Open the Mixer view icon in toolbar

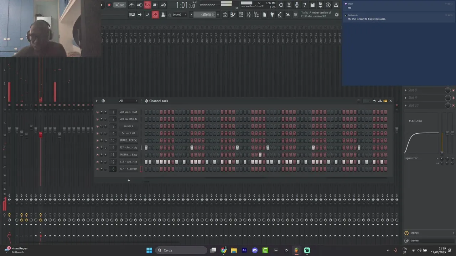coord(249,15)
